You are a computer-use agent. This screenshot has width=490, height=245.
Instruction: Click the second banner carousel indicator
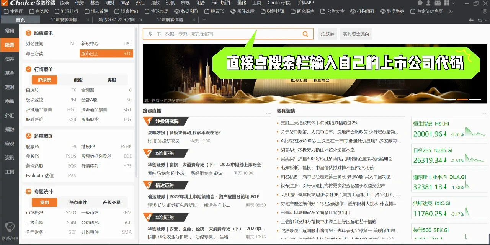click(x=463, y=100)
